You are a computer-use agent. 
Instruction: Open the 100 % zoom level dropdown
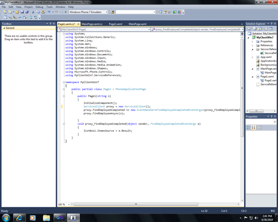pyautogui.click(x=69, y=205)
